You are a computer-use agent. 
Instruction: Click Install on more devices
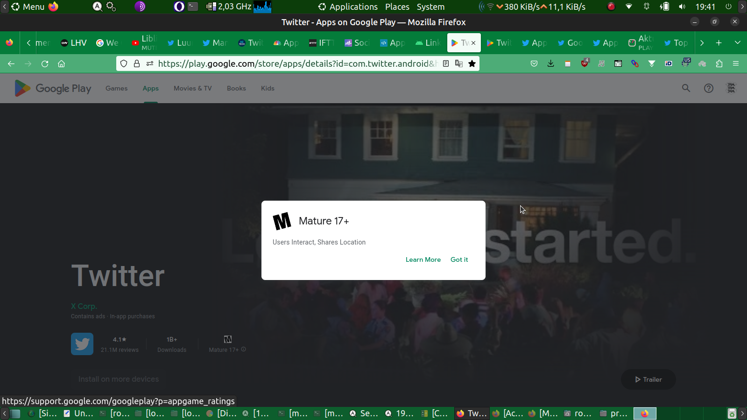point(119,379)
